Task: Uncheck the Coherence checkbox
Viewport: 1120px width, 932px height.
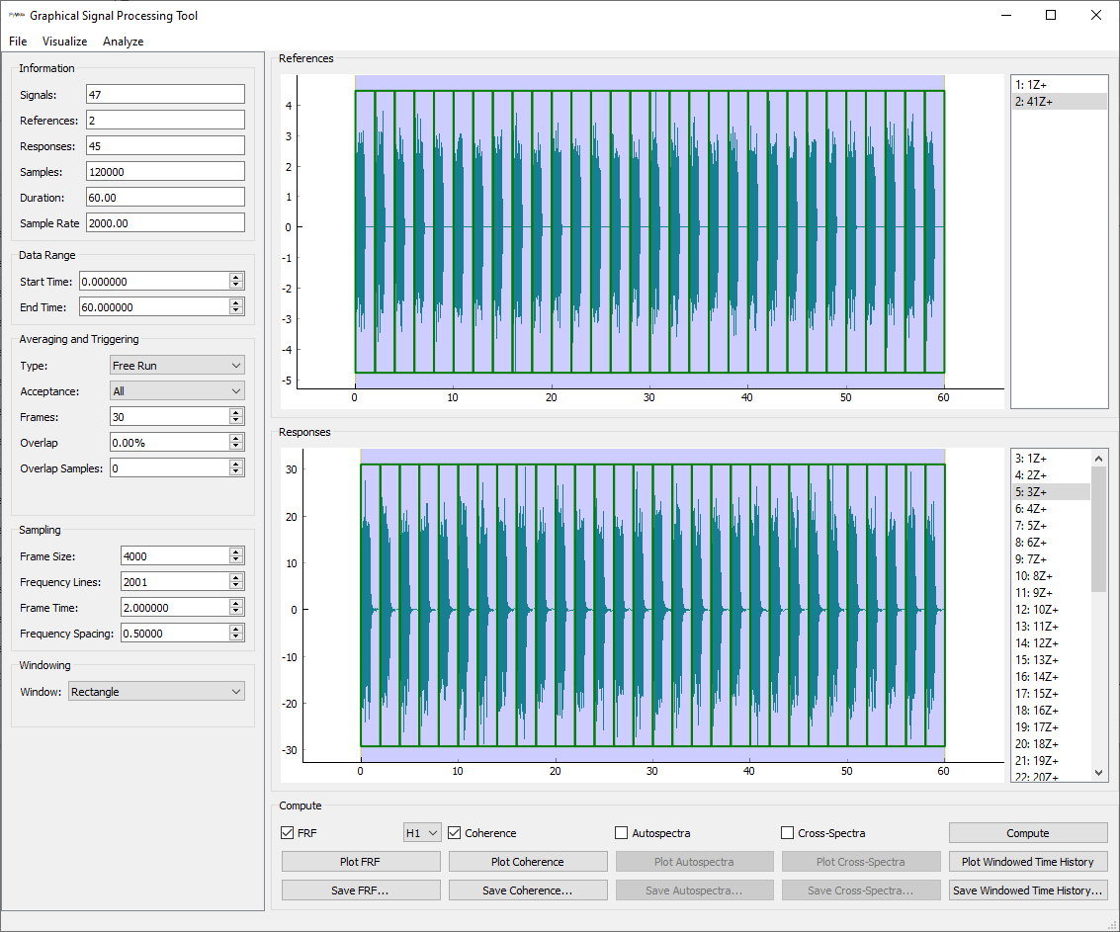Action: 455,833
